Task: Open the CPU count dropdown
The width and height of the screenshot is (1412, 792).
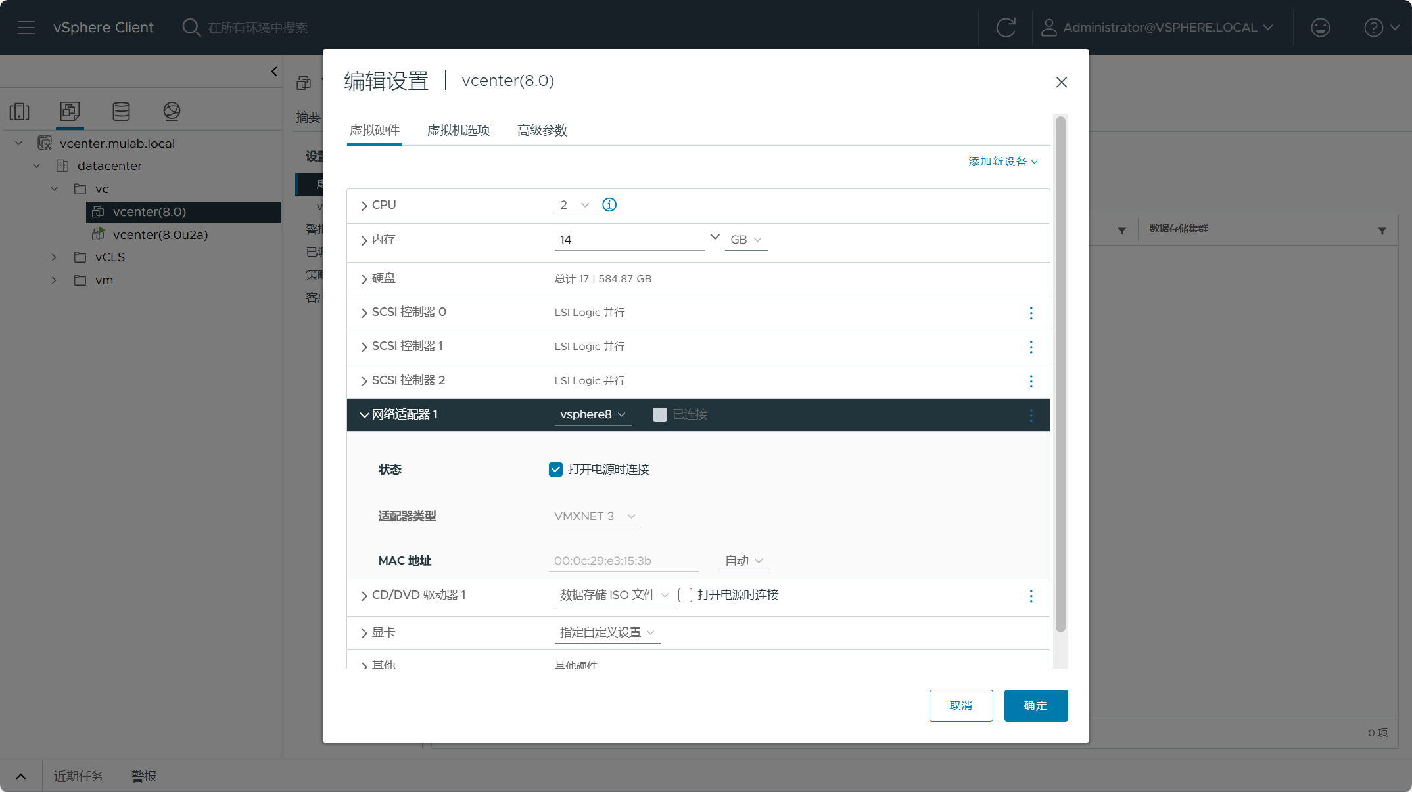Action: pyautogui.click(x=575, y=205)
